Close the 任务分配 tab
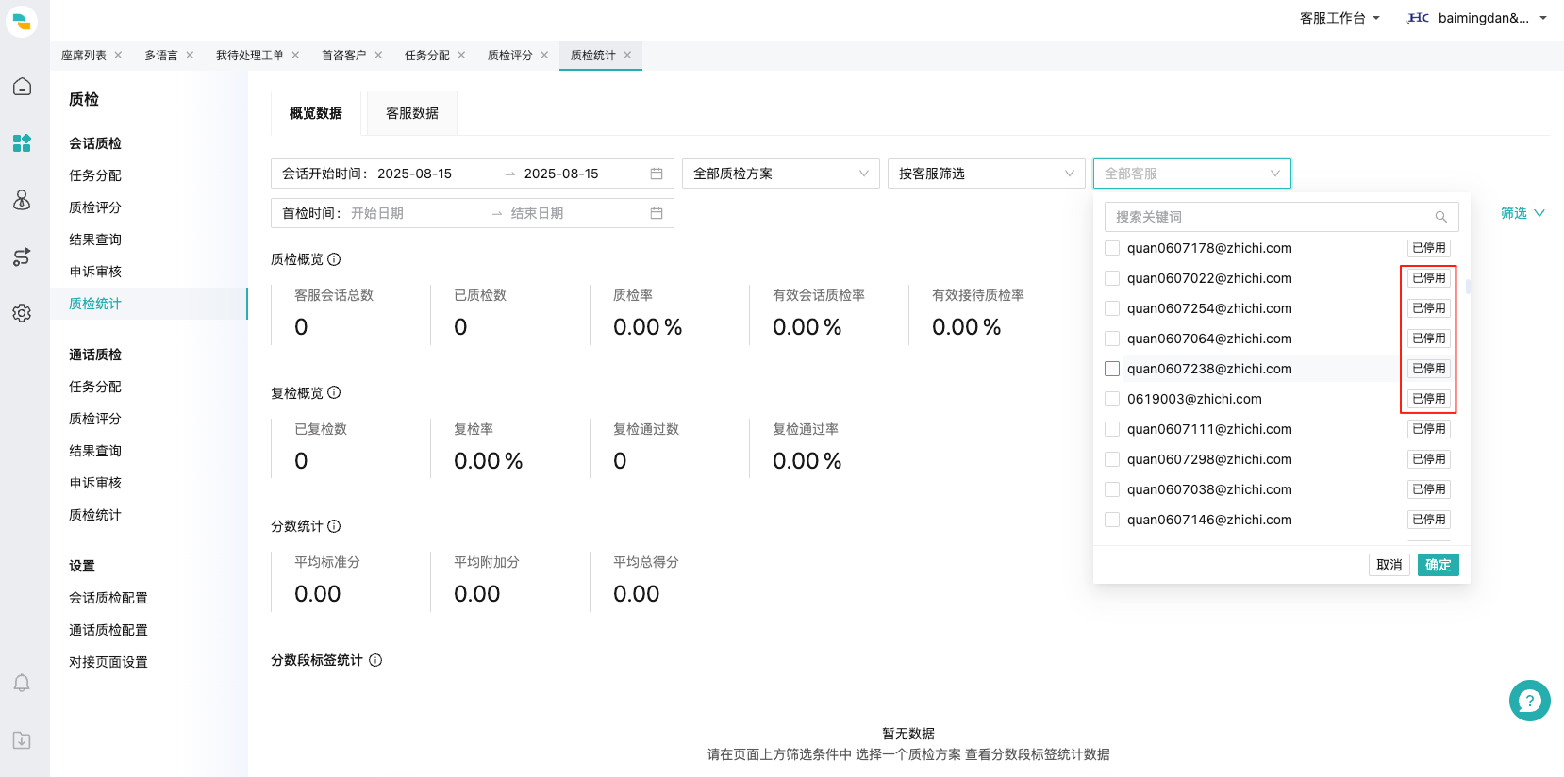This screenshot has width=1564, height=777. (x=461, y=55)
